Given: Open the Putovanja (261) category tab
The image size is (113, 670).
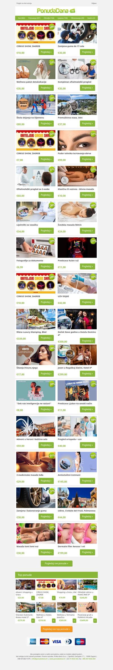Looking at the screenshot, I should pyautogui.click(x=34, y=18).
